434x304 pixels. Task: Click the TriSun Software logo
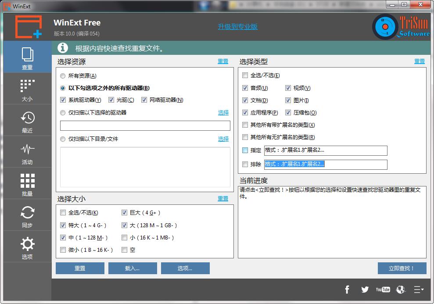pyautogui.click(x=399, y=26)
